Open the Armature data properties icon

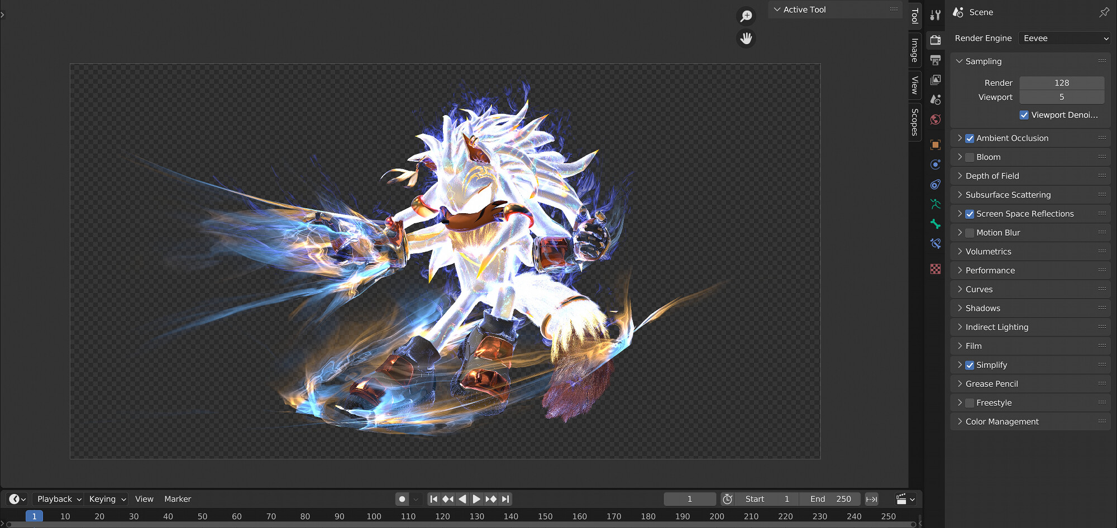935,204
